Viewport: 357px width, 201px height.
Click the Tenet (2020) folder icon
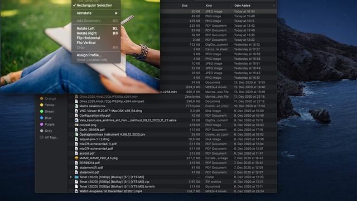point(76,177)
